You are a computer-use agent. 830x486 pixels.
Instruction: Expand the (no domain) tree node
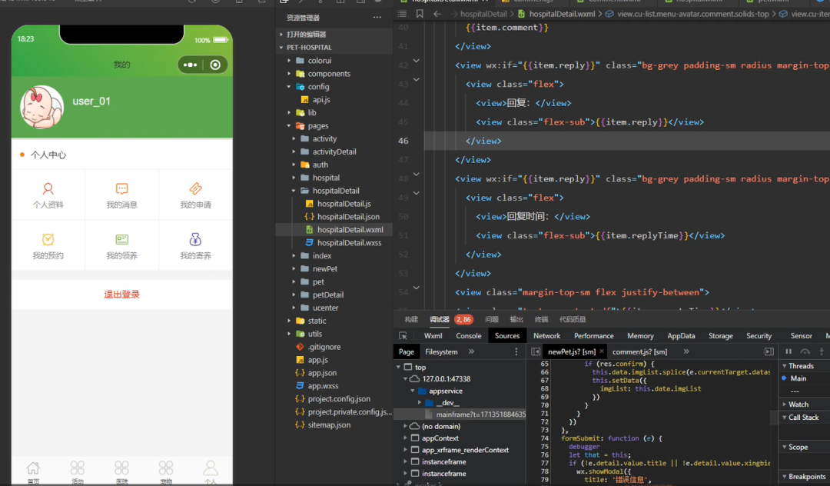pos(406,426)
